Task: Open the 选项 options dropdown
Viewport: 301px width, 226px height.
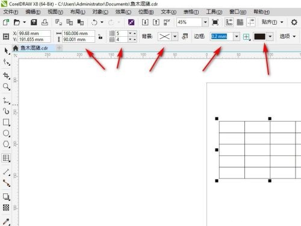Action: click(288, 37)
